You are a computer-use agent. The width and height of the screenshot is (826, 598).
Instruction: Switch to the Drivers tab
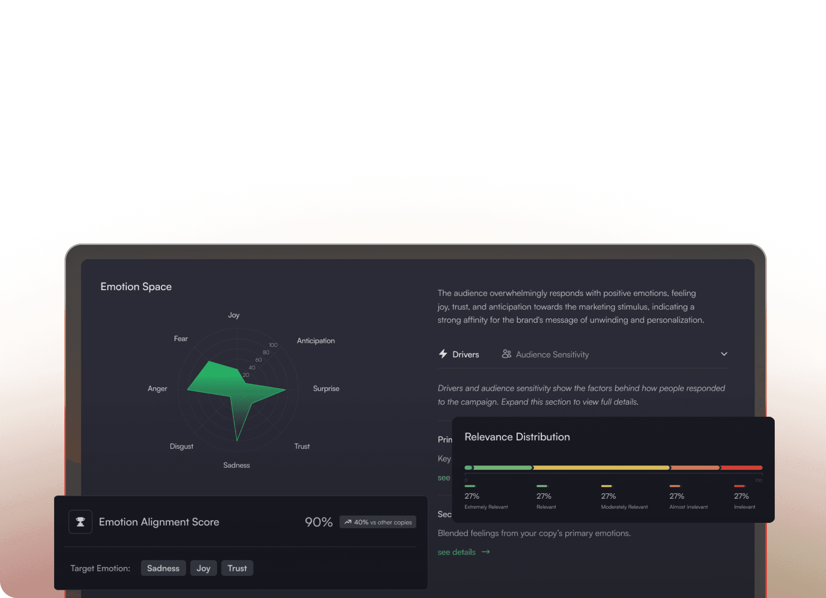465,355
